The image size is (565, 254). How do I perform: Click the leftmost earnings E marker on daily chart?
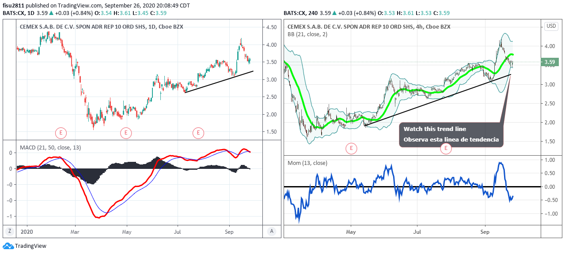coord(61,132)
